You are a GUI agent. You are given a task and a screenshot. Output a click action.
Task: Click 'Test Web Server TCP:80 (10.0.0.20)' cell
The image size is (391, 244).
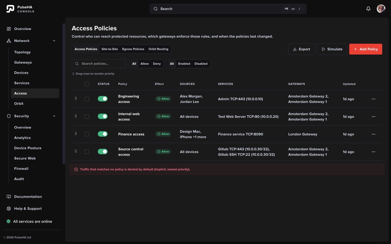[248, 116]
